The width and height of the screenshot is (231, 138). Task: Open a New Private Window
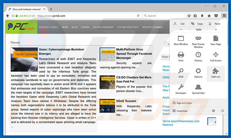[x=198, y=42]
